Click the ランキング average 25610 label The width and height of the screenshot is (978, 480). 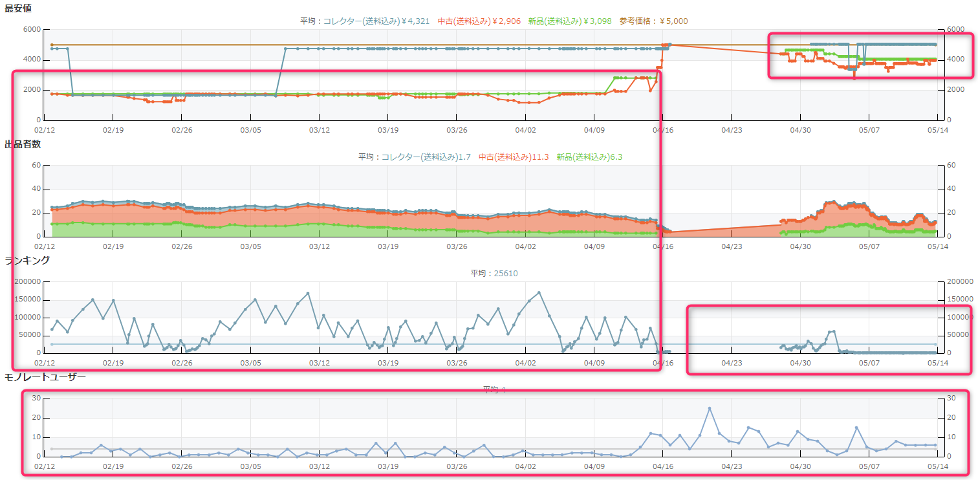click(x=494, y=274)
